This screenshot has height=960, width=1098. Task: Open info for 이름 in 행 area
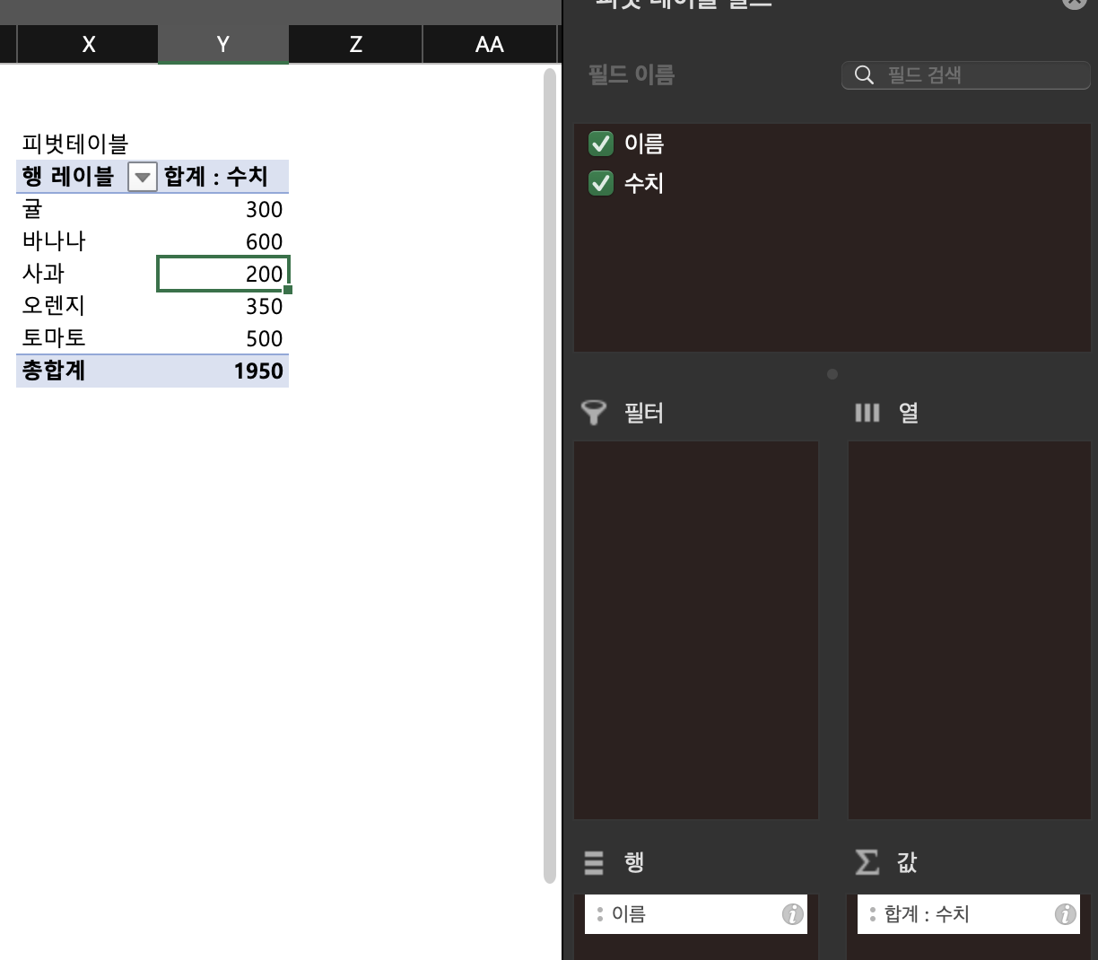792,914
